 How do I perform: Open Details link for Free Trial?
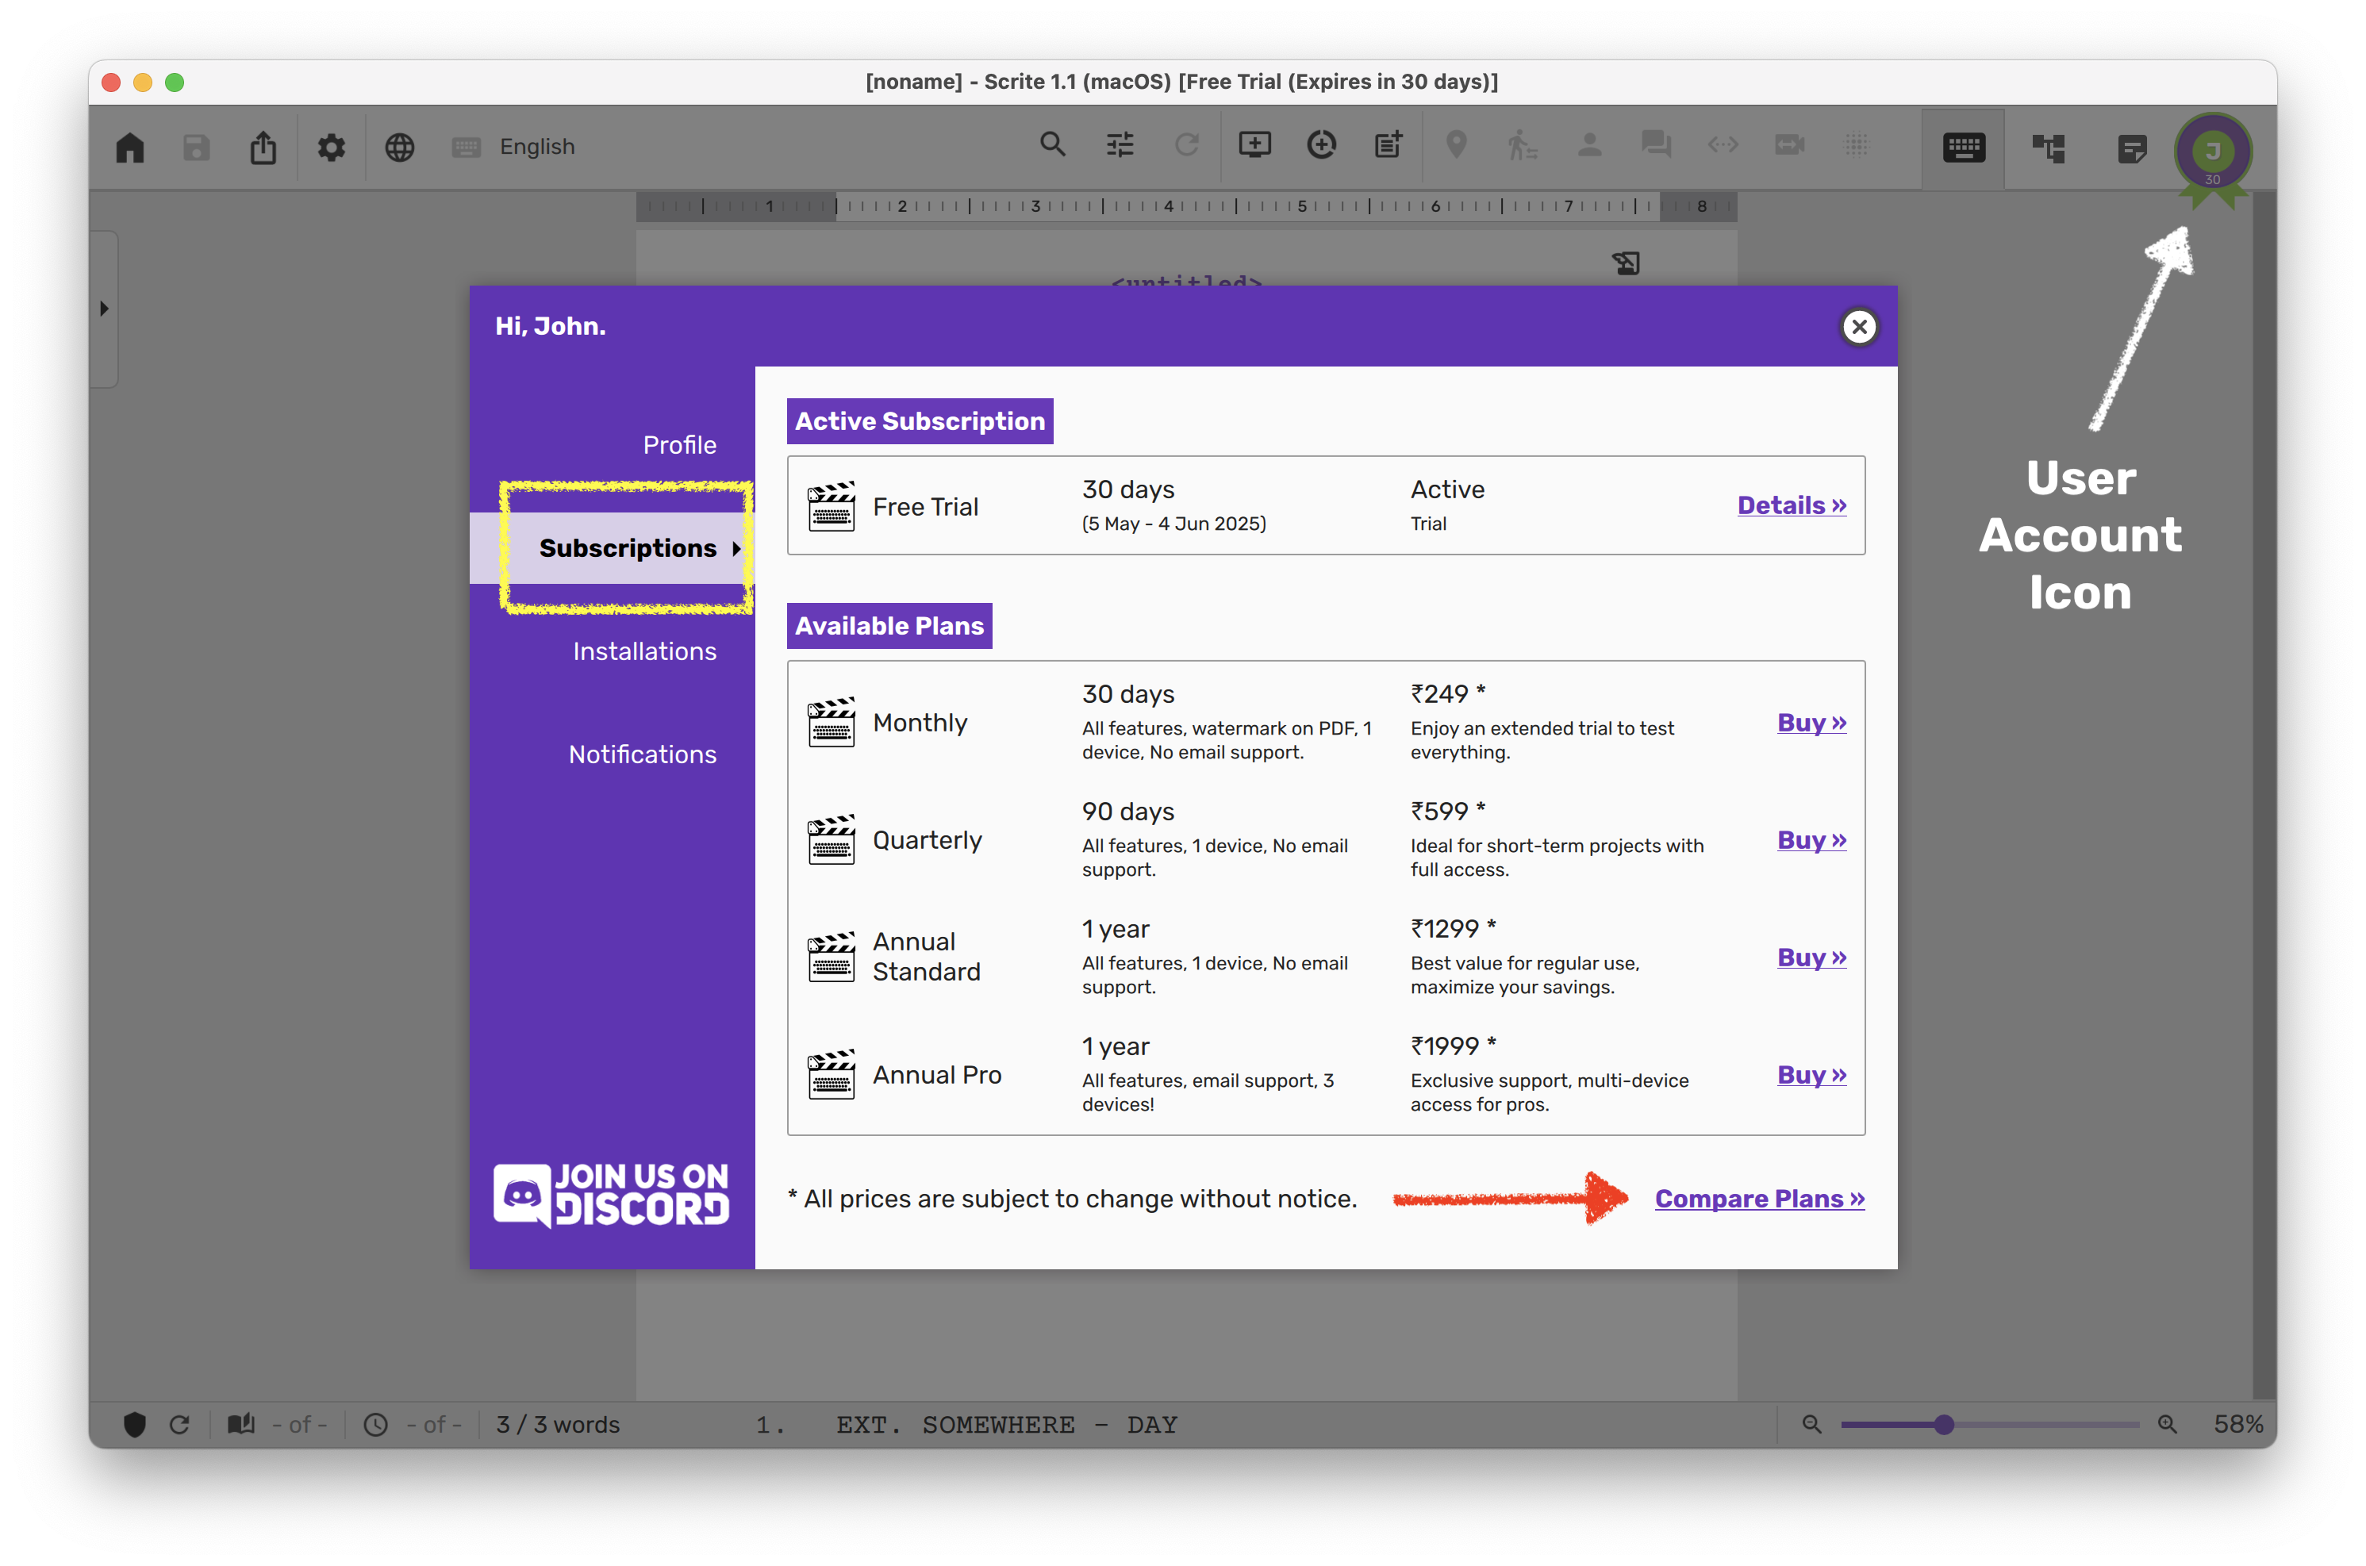click(x=1791, y=505)
